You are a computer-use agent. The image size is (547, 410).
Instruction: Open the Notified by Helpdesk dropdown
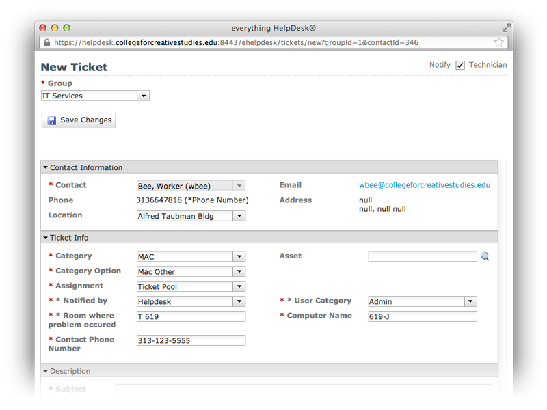point(191,302)
